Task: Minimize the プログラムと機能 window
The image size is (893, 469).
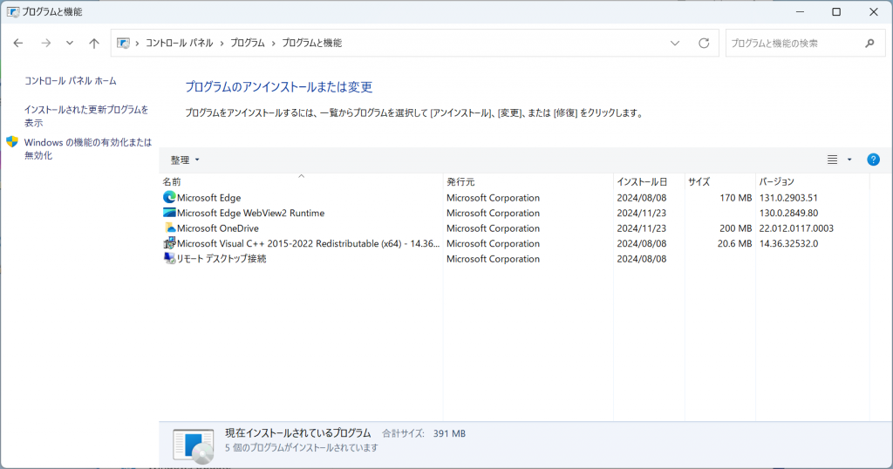Action: (x=800, y=11)
